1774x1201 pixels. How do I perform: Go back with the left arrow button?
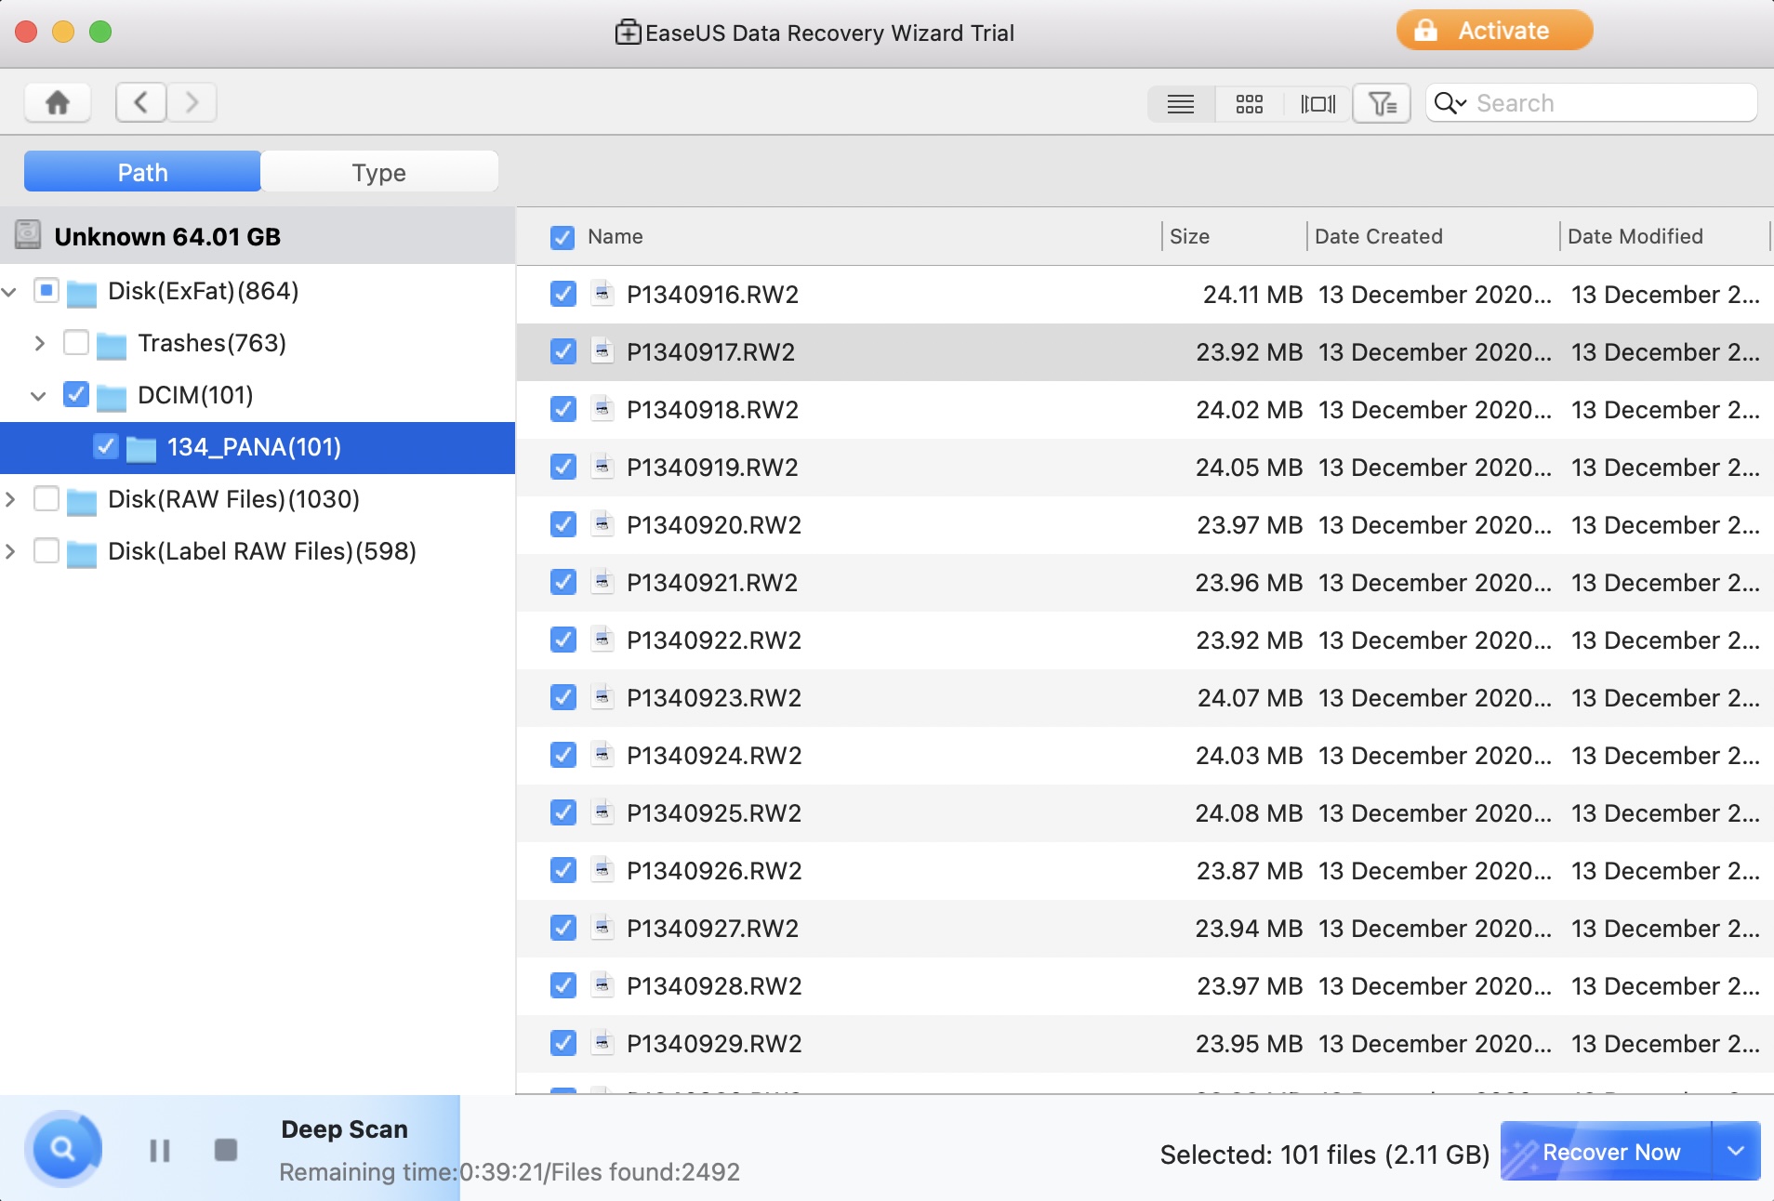point(141,102)
